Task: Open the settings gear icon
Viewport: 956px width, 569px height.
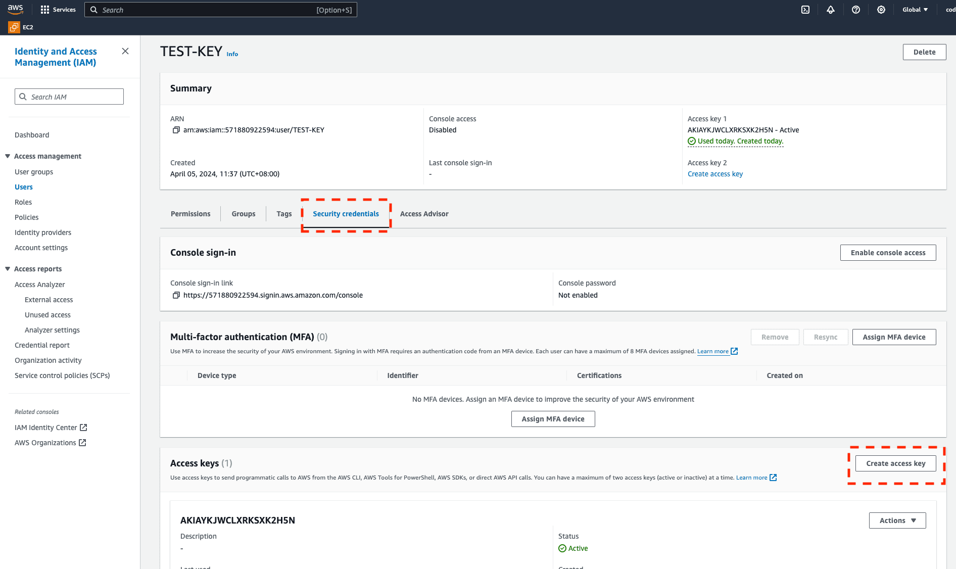Action: point(881,10)
